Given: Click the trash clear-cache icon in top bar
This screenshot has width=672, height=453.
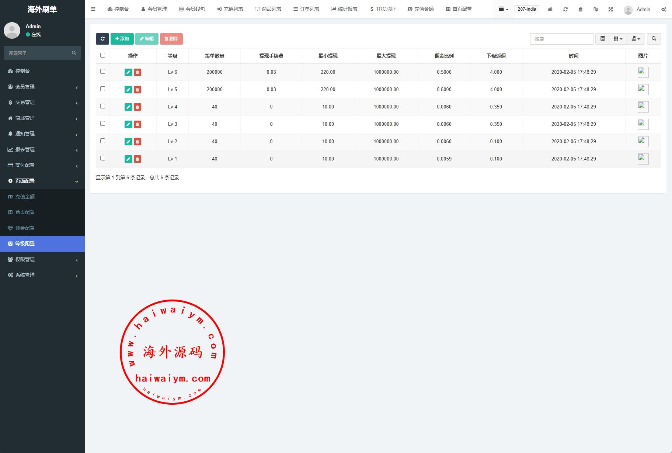Looking at the screenshot, I should [580, 9].
